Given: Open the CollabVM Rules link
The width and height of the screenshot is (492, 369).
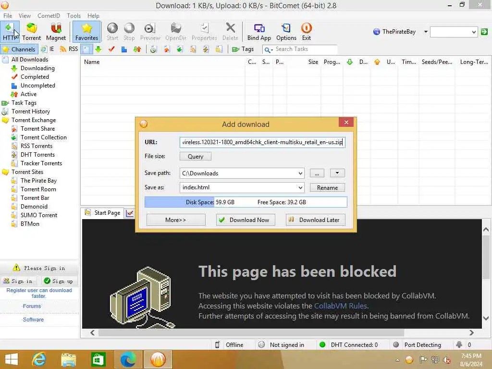Looking at the screenshot, I should point(340,306).
